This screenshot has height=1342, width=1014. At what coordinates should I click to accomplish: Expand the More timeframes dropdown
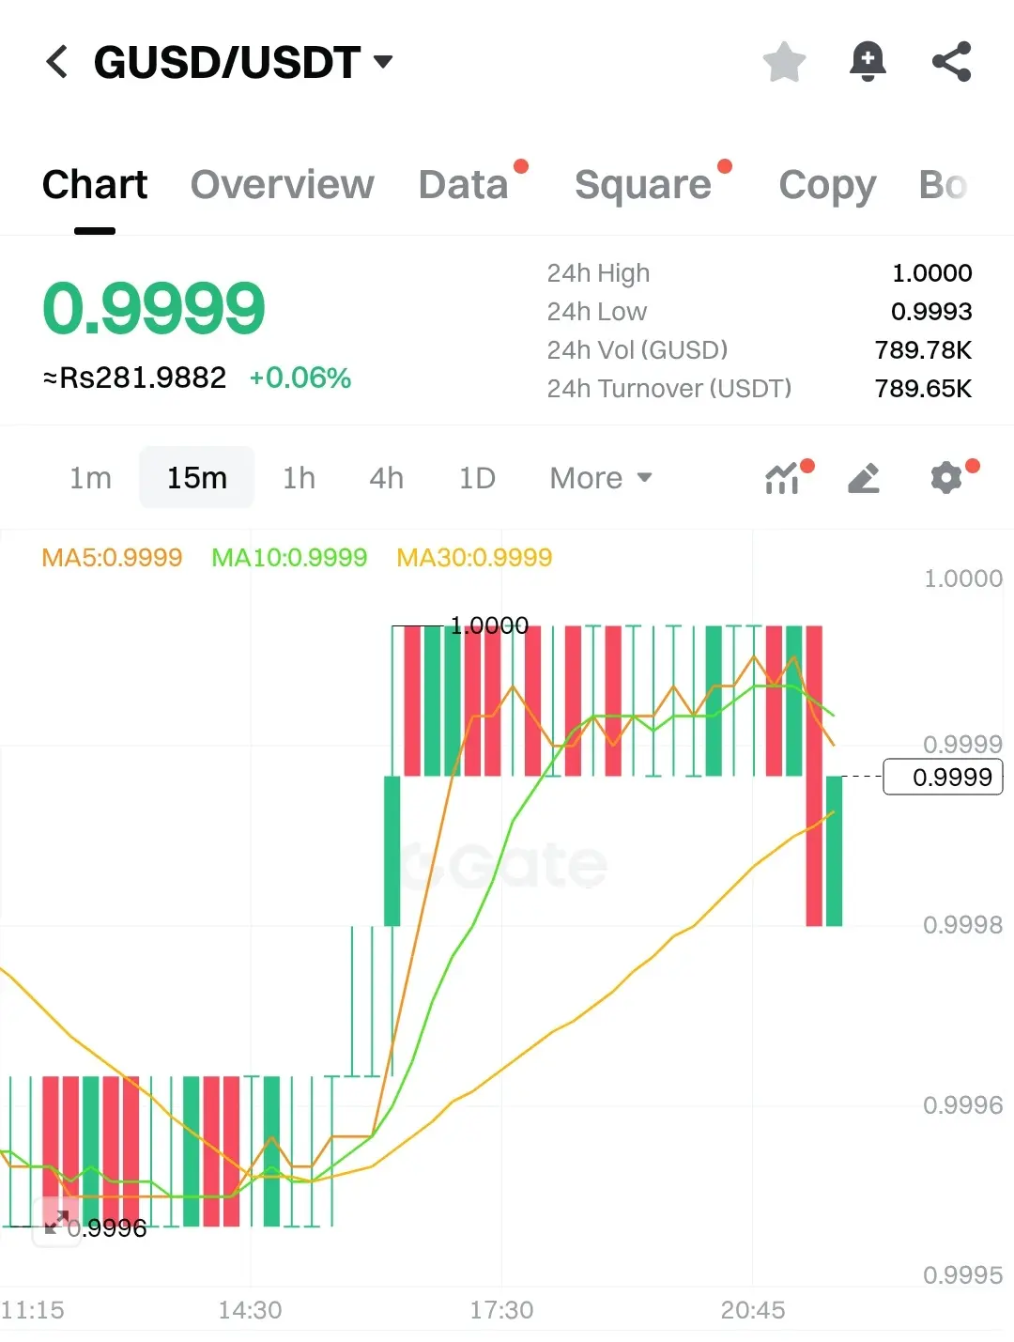pos(601,478)
